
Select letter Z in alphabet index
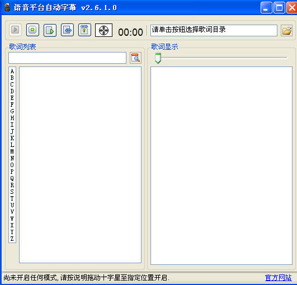click(x=12, y=239)
